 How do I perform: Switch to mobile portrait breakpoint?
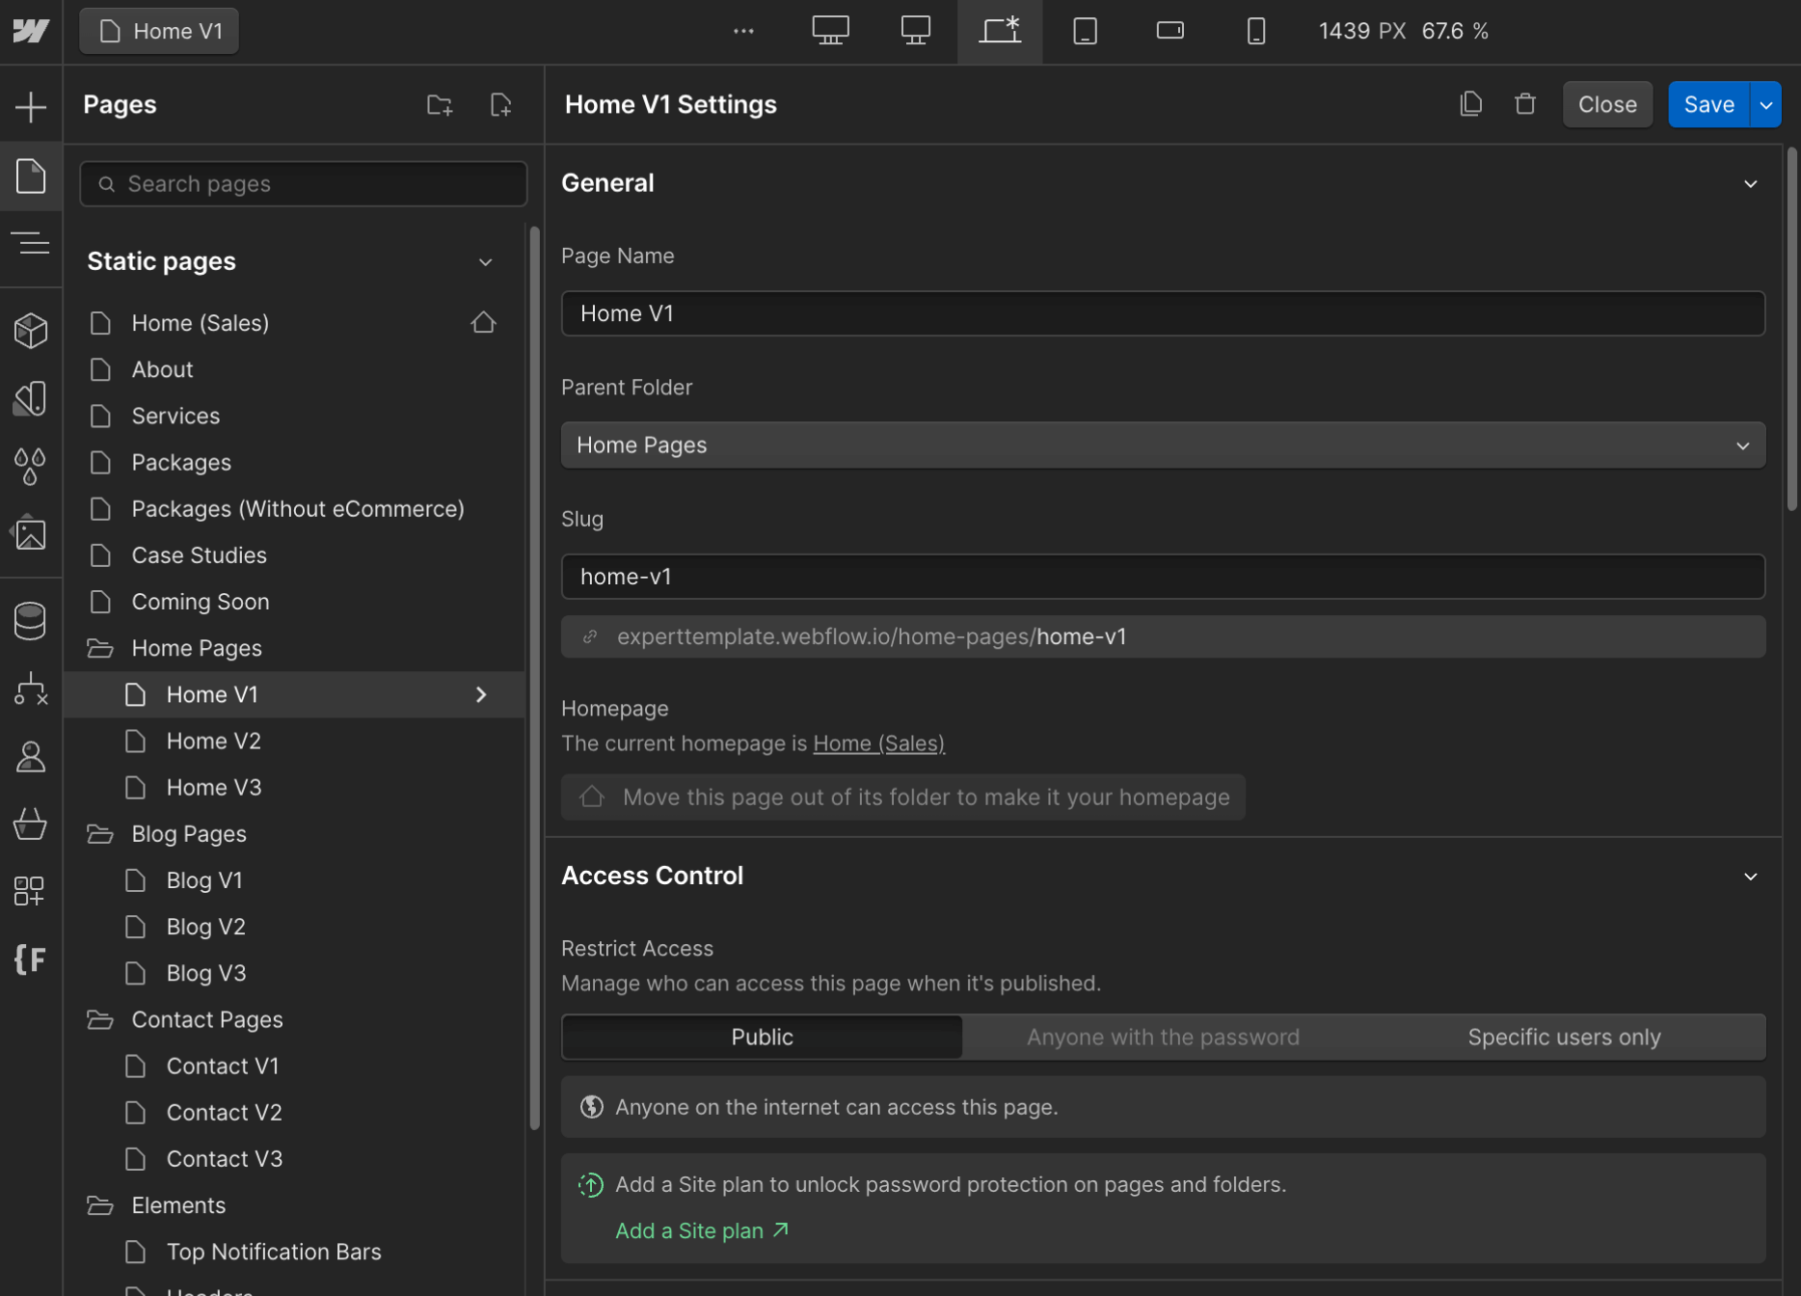[1255, 31]
